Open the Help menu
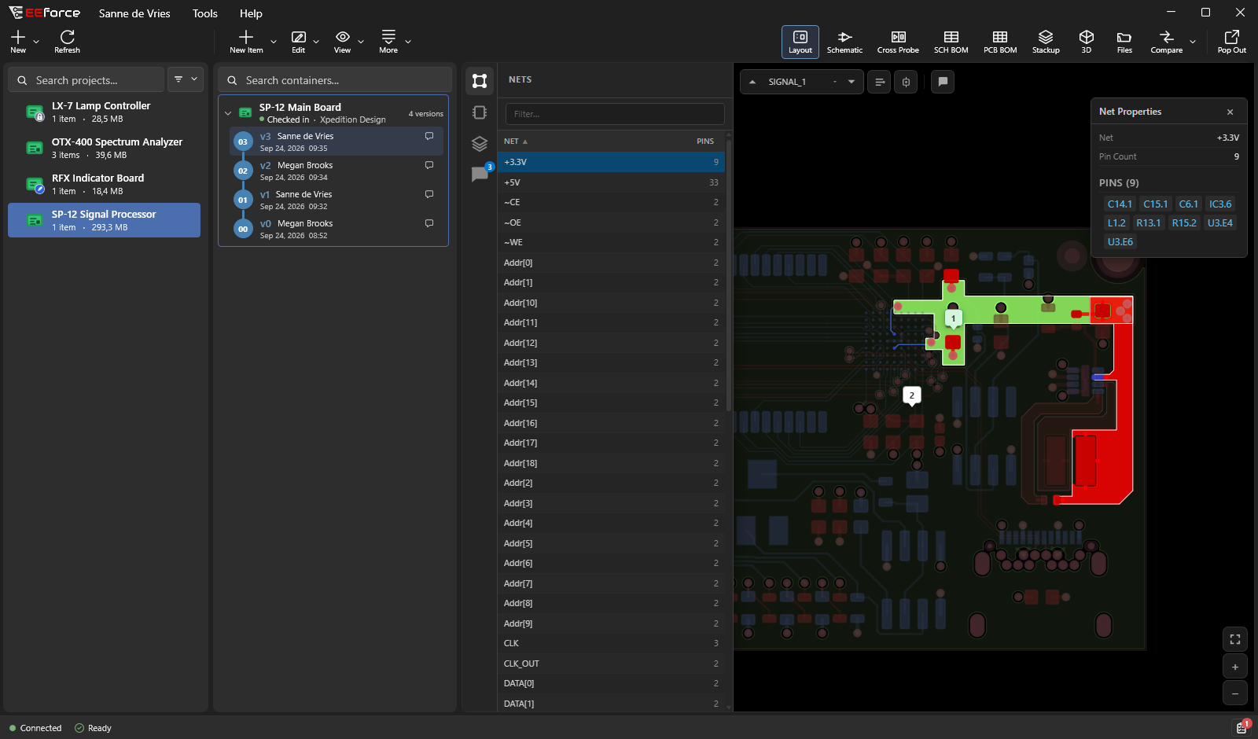Viewport: 1258px width, 739px height. pyautogui.click(x=251, y=13)
